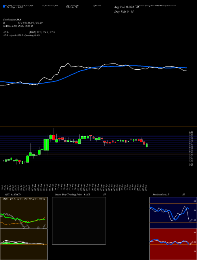Click the 'Stochastics & RSI' panel title
This screenshot has height=260, width=197.
[x=169, y=195]
